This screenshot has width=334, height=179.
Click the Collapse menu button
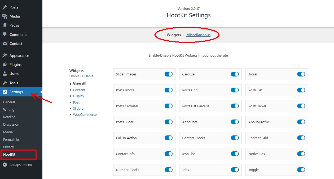(21, 165)
